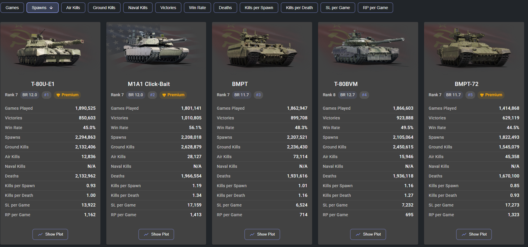Image resolution: width=528 pixels, height=247 pixels.
Task: Click the BR 11.7 badge on BMPT
Action: 242,95
